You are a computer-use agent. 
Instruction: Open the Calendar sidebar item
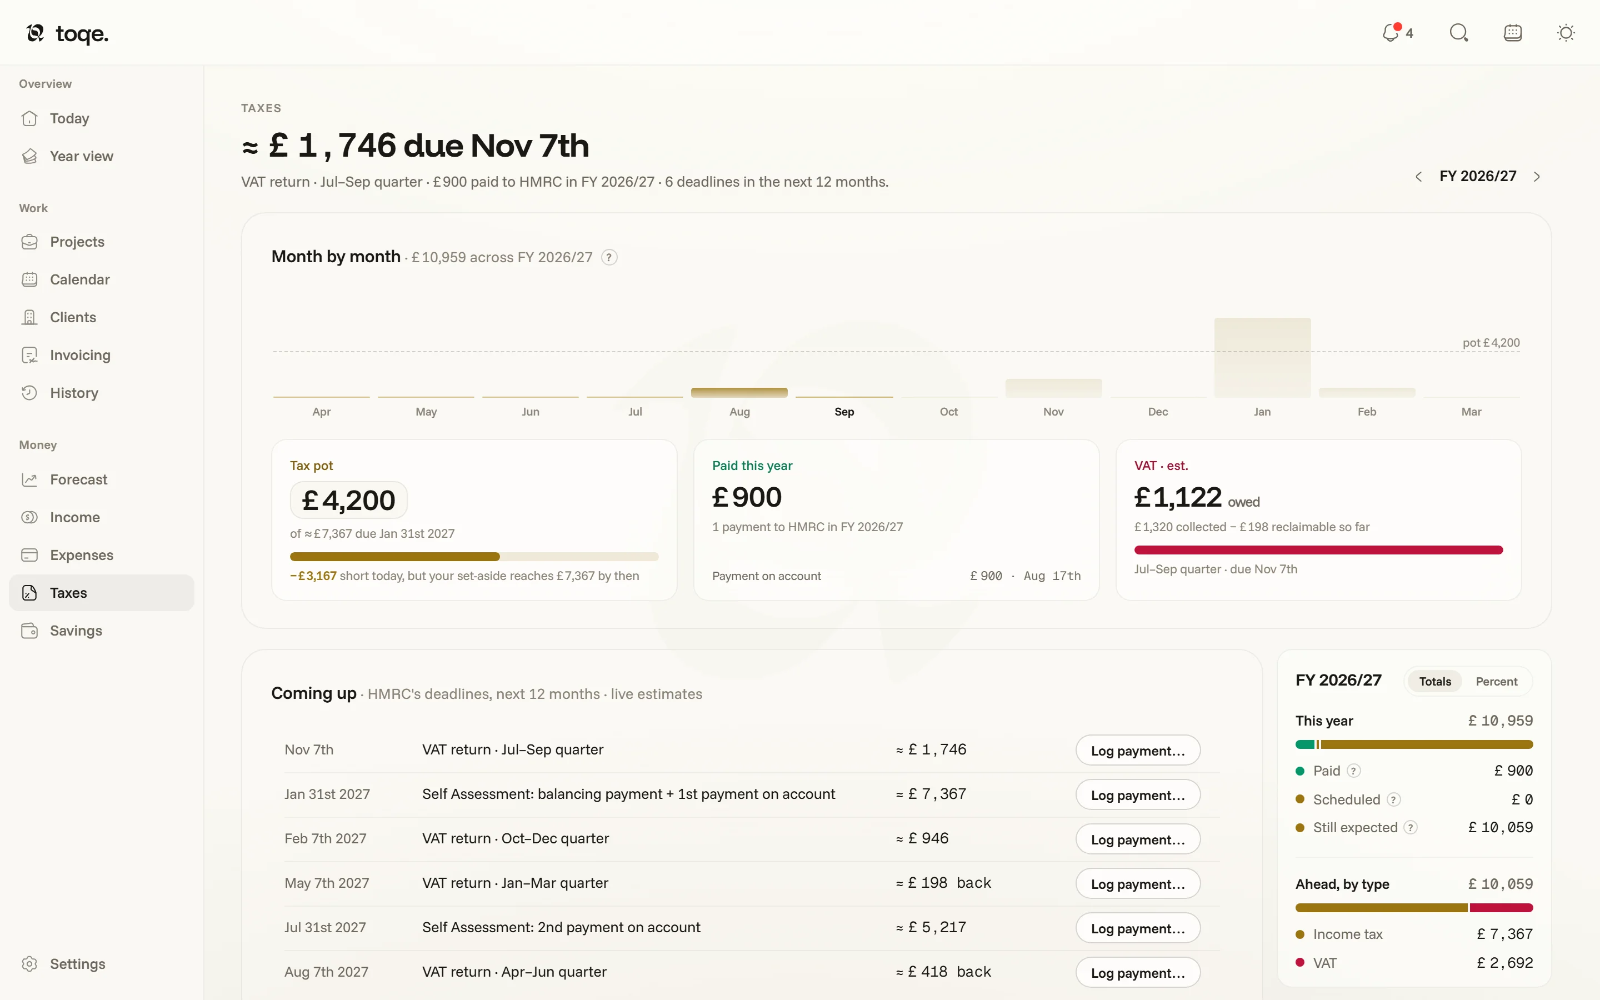(102, 280)
